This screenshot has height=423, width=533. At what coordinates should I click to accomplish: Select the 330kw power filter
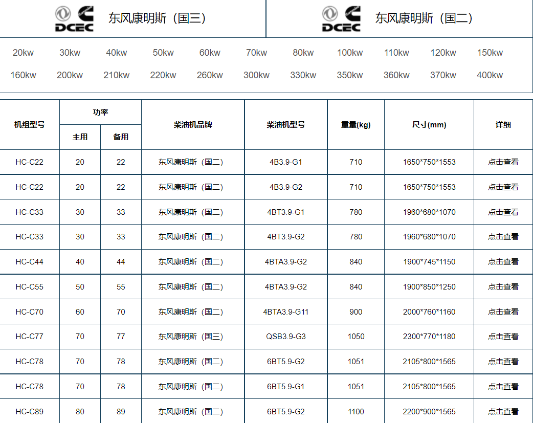303,75
